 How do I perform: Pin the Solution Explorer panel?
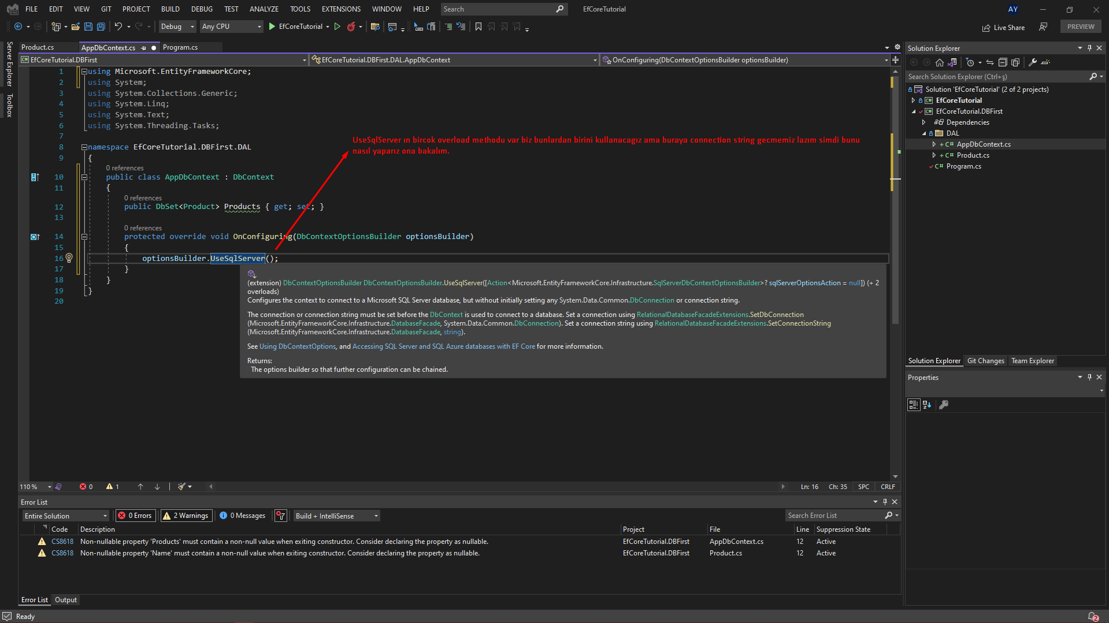coord(1089,48)
